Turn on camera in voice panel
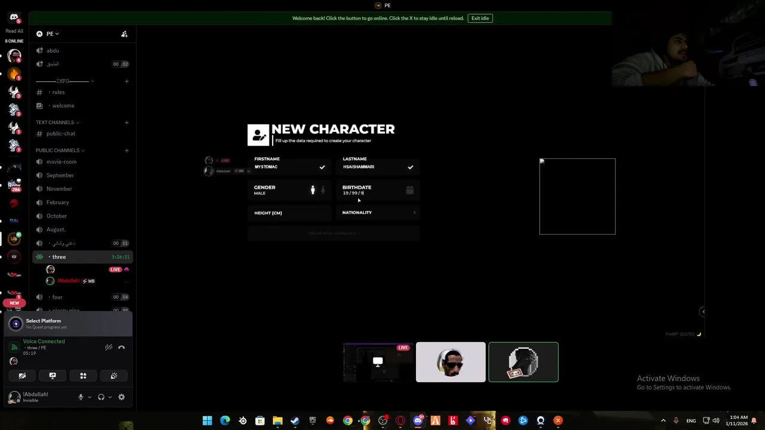 [22, 376]
